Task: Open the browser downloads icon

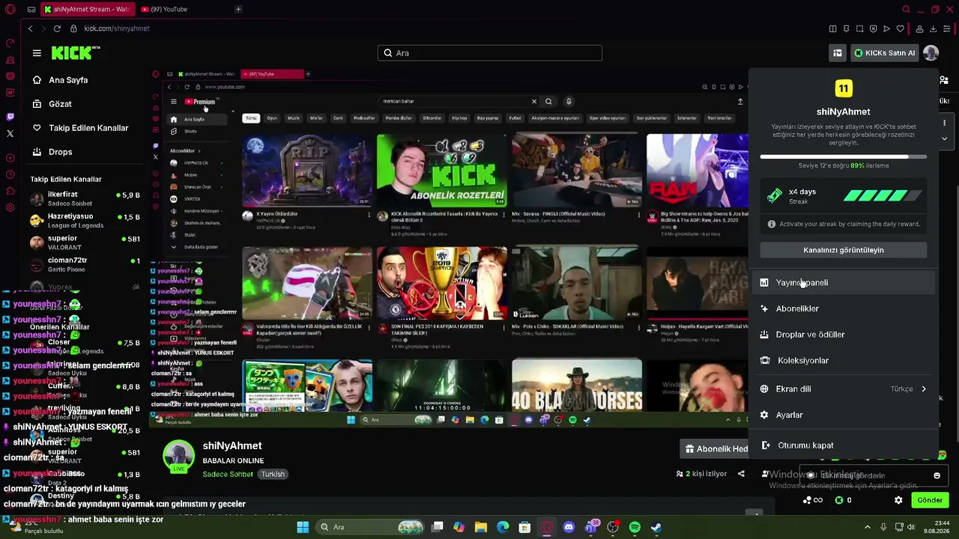Action: (x=933, y=28)
